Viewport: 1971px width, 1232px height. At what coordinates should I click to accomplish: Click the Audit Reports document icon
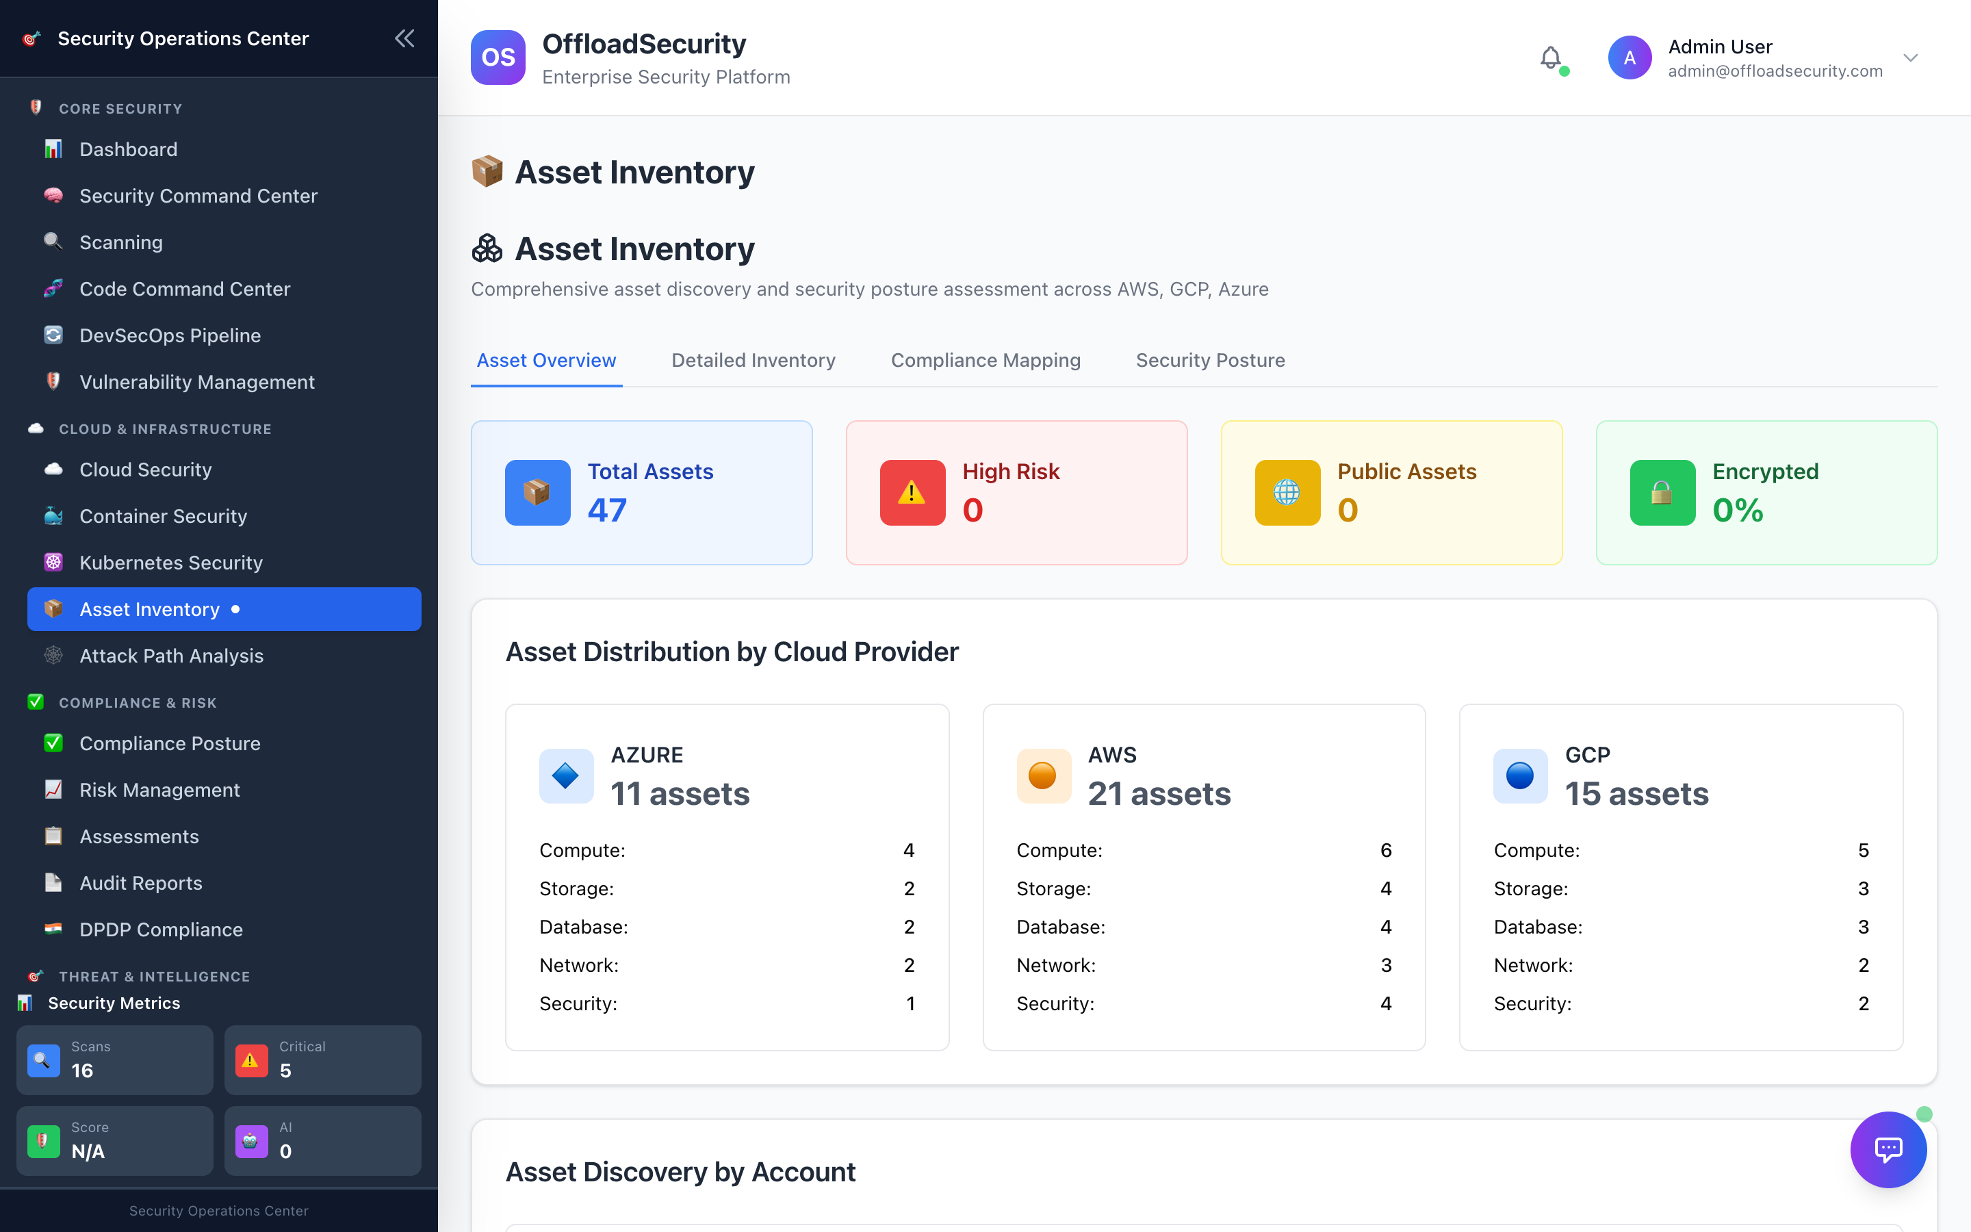point(53,882)
